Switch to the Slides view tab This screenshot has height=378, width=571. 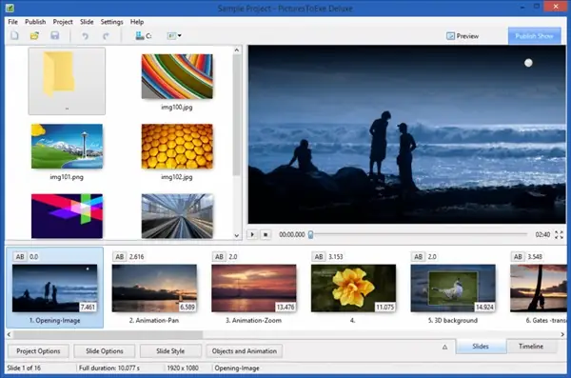[481, 347]
